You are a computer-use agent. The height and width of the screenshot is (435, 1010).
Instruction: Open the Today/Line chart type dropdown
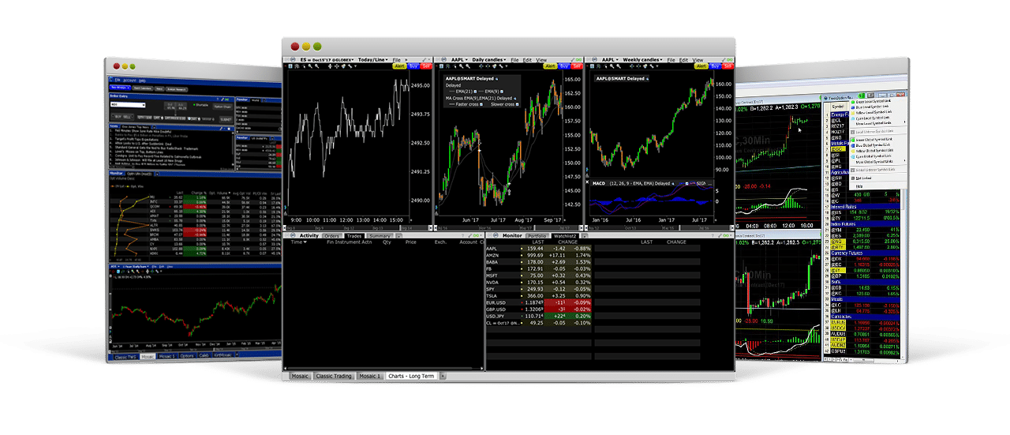pyautogui.click(x=373, y=59)
